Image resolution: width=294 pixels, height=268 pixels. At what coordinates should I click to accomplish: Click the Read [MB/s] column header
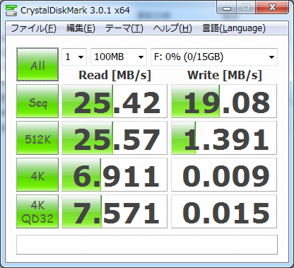pyautogui.click(x=114, y=76)
